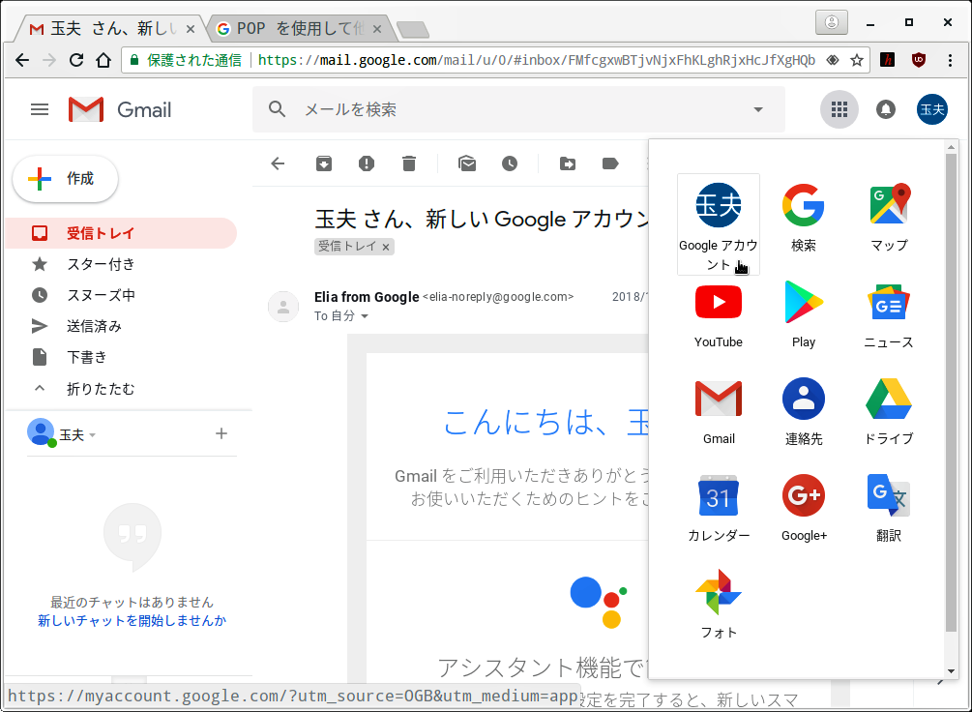Open the uBlock Origin extension
The width and height of the screenshot is (972, 712).
919,60
